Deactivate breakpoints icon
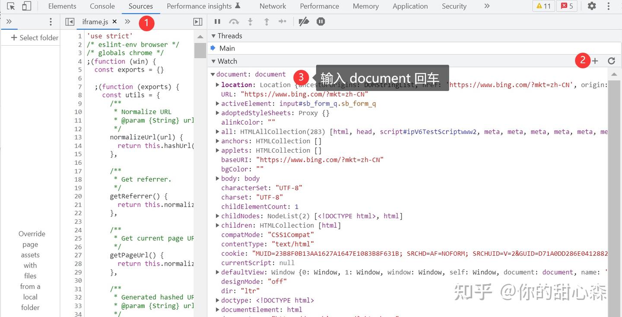The image size is (622, 317). pos(304,22)
